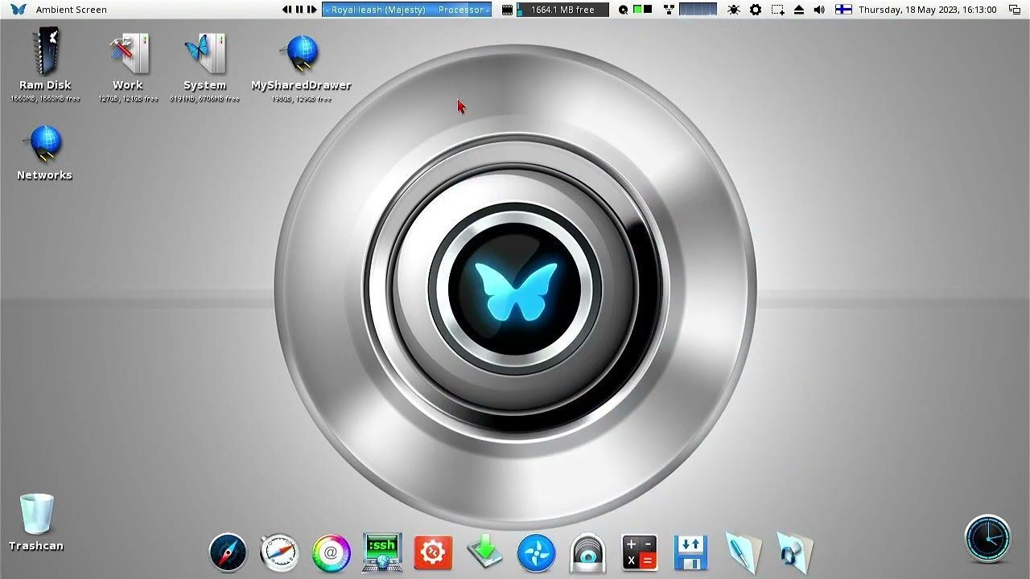Open the calculator in the dock
Image resolution: width=1030 pixels, height=579 pixels.
coord(640,552)
